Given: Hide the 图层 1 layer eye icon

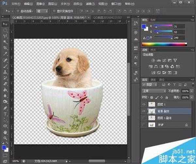Looking at the screenshot, I should coord(144,104).
